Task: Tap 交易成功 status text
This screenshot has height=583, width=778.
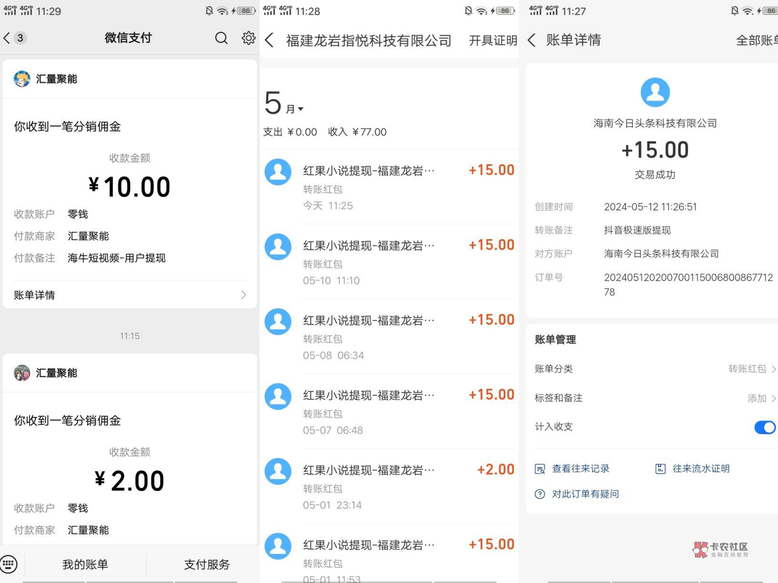Action: pyautogui.click(x=655, y=175)
